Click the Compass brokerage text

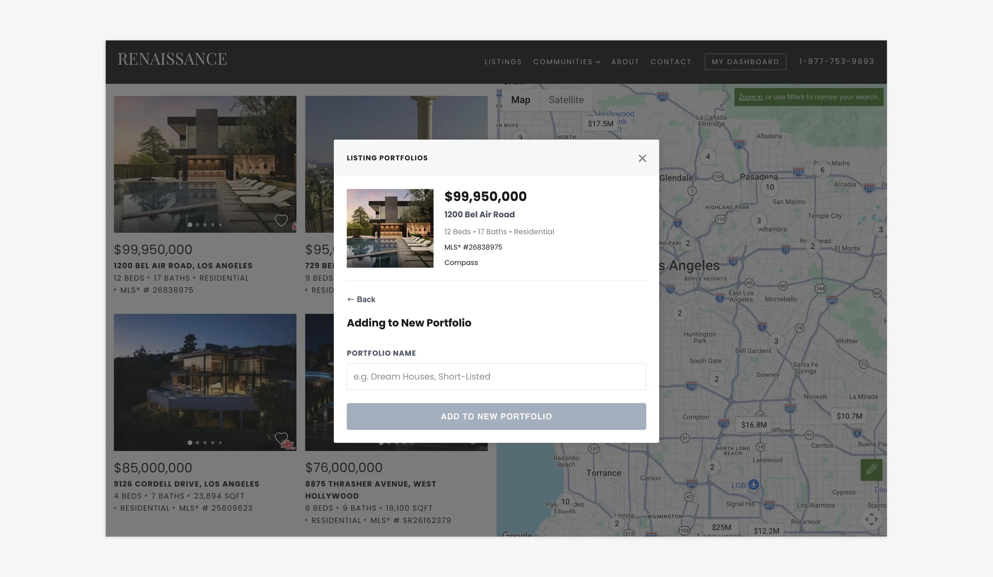(x=461, y=263)
